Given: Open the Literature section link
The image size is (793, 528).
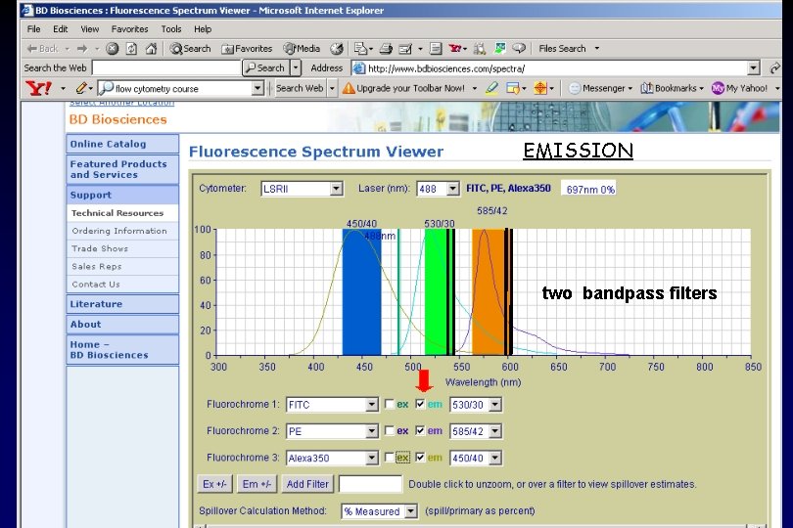Looking at the screenshot, I should tap(122, 304).
